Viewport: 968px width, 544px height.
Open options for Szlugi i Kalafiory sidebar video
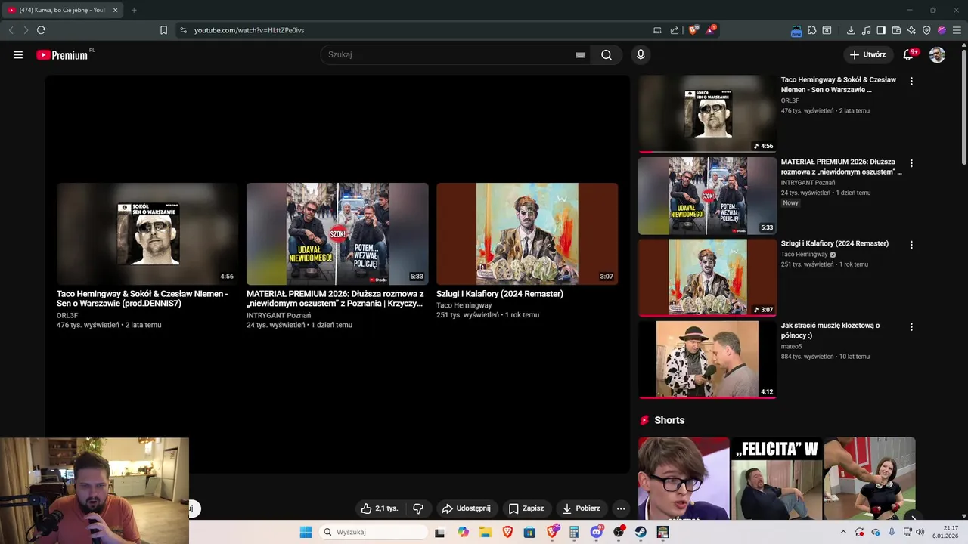[911, 245]
